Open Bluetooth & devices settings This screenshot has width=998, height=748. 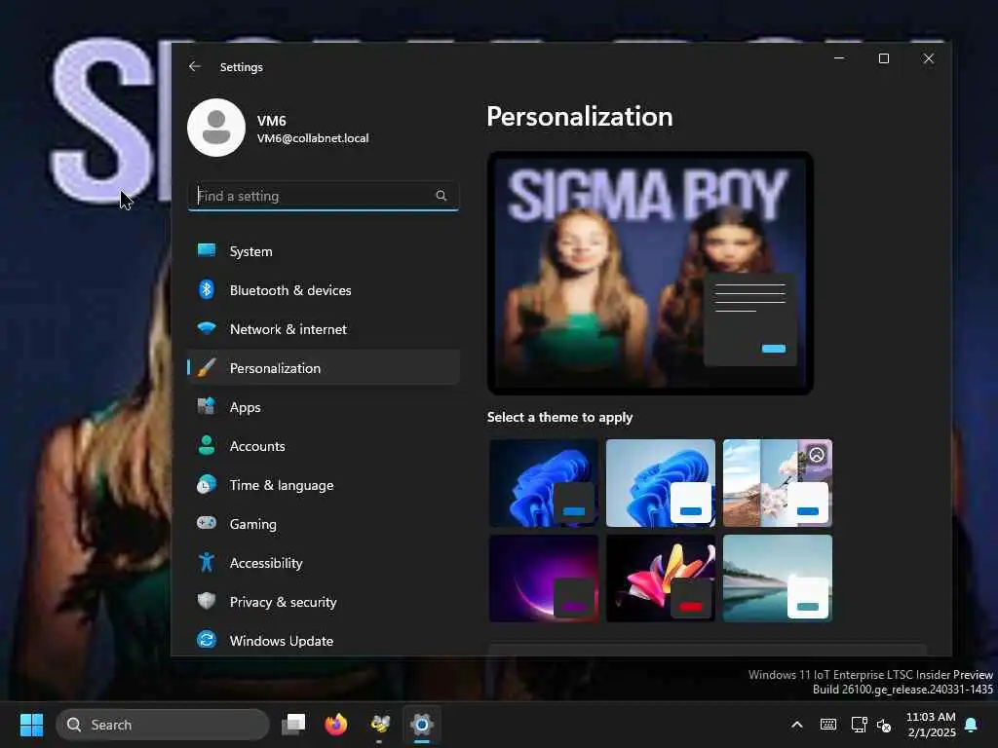pos(324,290)
